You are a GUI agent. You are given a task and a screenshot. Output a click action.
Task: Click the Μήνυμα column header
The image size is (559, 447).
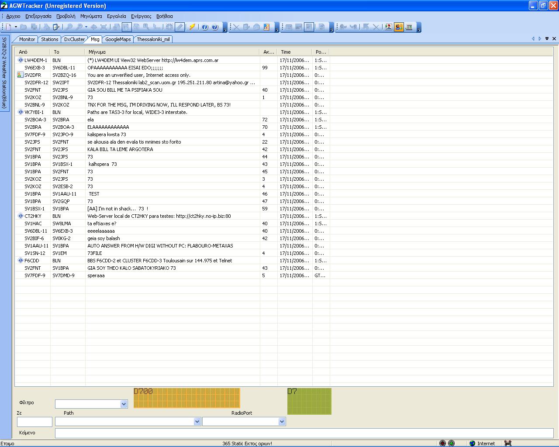(x=172, y=52)
